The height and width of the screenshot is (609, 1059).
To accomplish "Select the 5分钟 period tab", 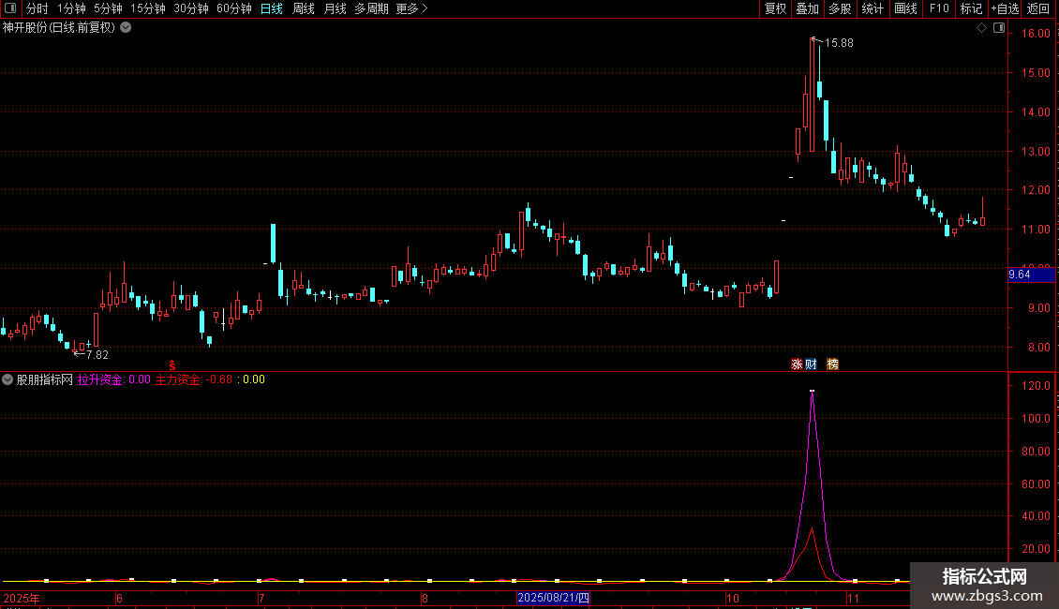I will click(108, 8).
